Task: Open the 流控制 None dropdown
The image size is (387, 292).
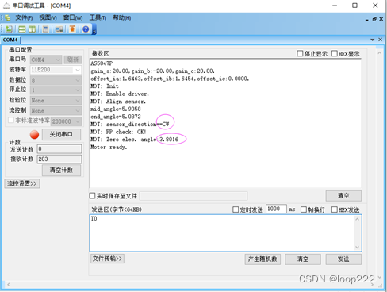Action: (56, 110)
